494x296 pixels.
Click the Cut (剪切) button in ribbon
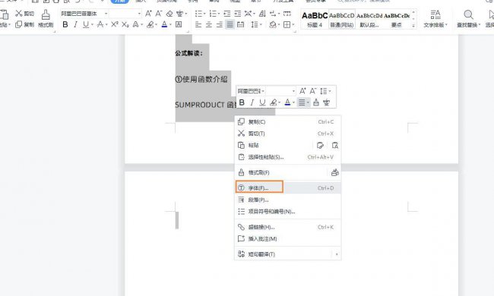(24, 14)
